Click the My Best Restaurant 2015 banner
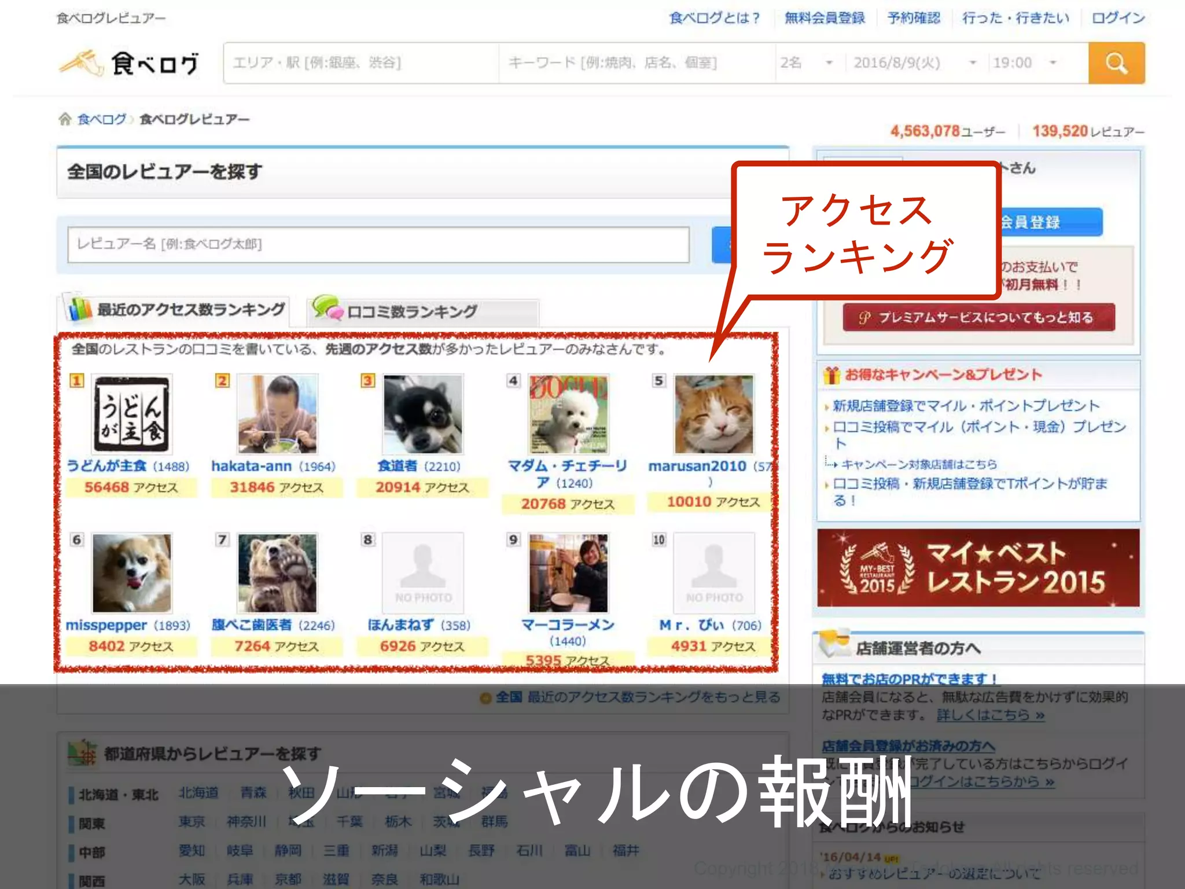1185x889 pixels. [x=978, y=567]
